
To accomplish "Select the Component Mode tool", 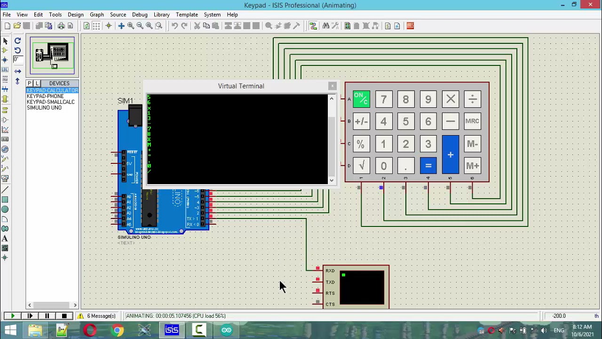I will click(x=5, y=50).
